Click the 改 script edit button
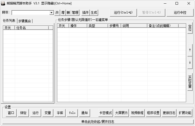The height and width of the screenshot is (126, 195). (x=57, y=12)
